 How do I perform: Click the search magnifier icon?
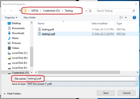click(134, 11)
